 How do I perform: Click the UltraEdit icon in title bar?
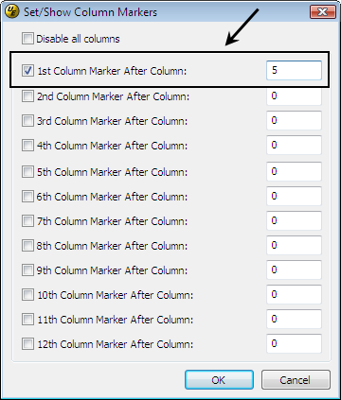pyautogui.click(x=12, y=11)
